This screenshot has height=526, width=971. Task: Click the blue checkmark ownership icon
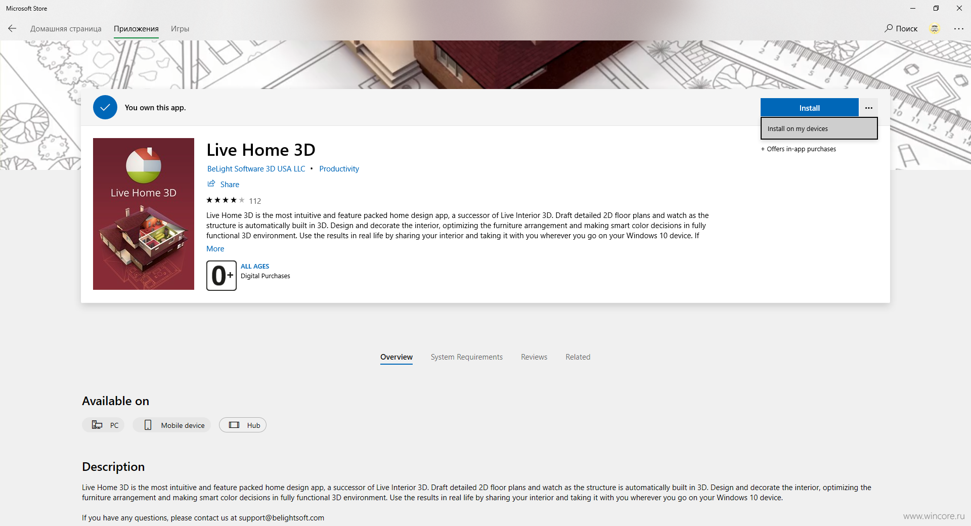105,107
